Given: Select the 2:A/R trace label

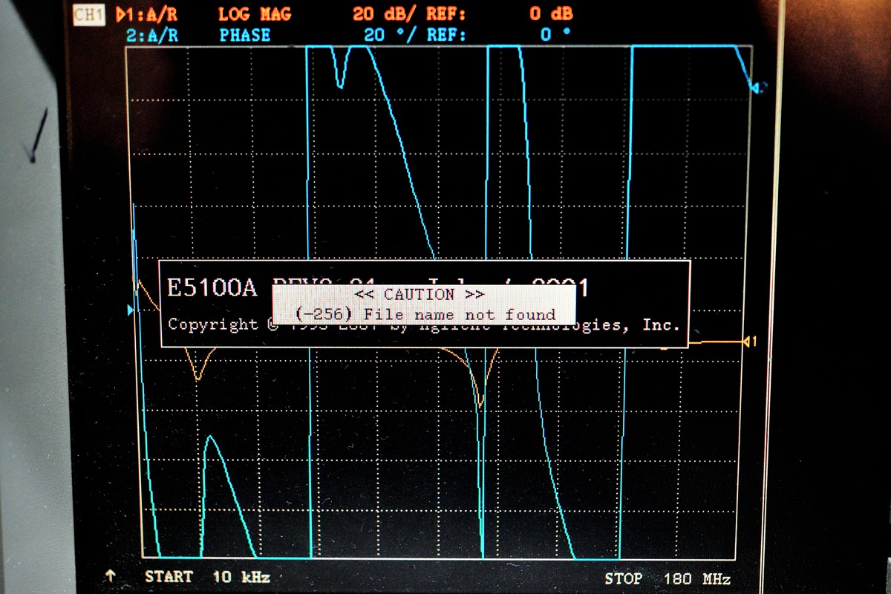Looking at the screenshot, I should tap(151, 35).
